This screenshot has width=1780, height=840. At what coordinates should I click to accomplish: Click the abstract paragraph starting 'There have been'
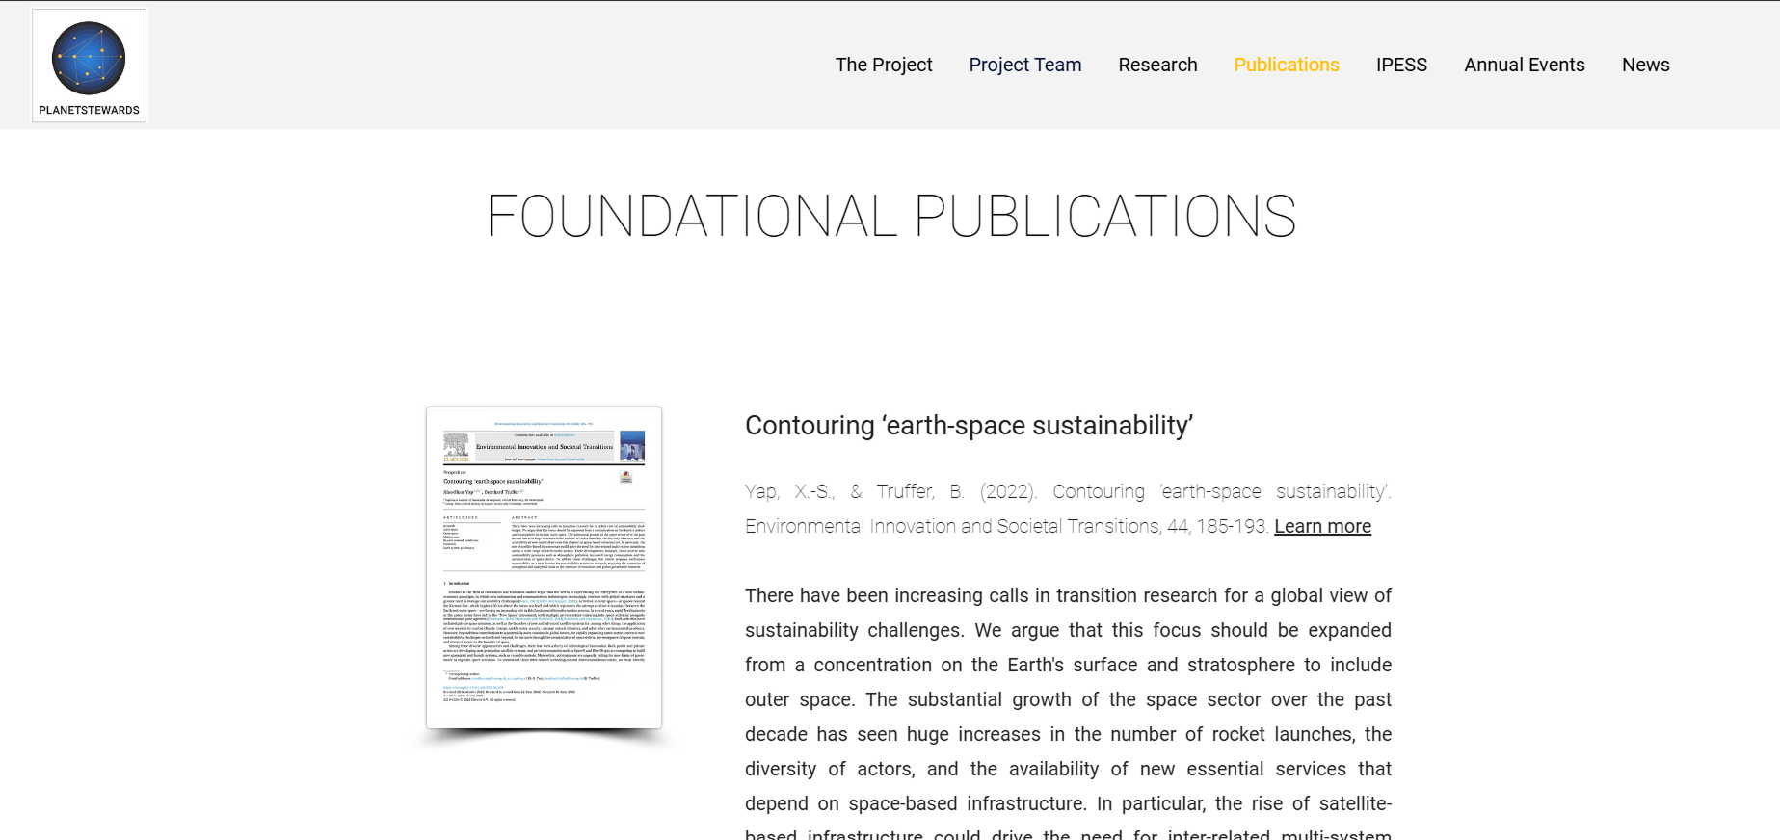click(1068, 713)
